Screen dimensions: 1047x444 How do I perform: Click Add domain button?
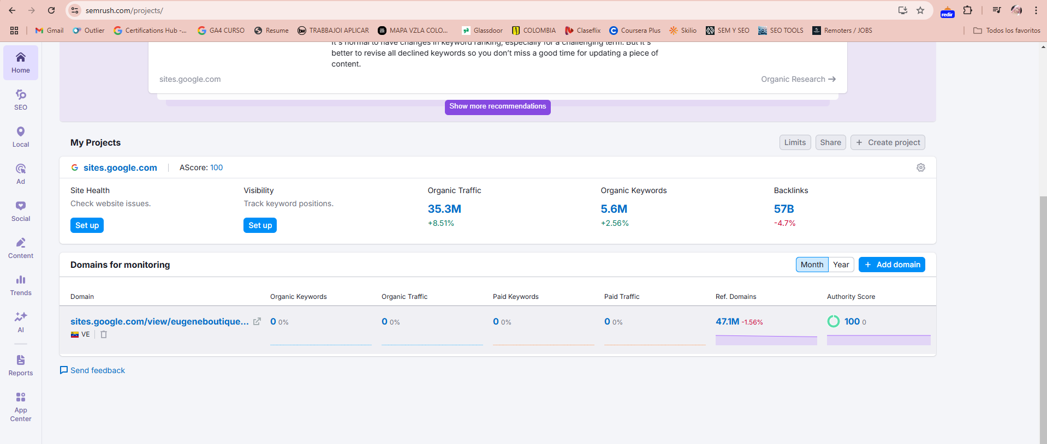(892, 265)
